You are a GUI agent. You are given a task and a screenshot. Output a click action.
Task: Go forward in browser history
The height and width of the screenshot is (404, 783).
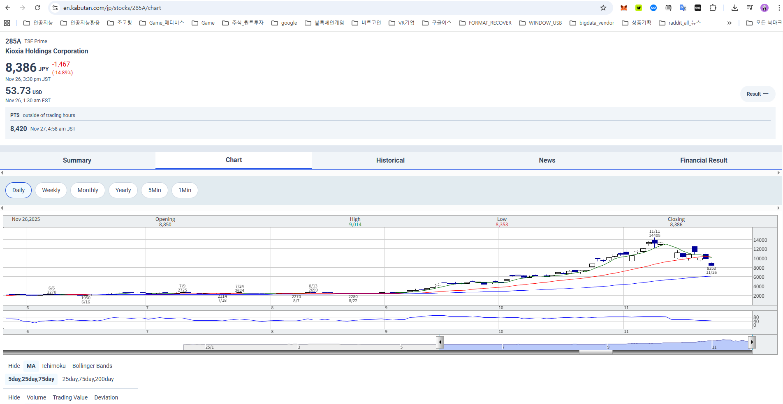point(23,8)
